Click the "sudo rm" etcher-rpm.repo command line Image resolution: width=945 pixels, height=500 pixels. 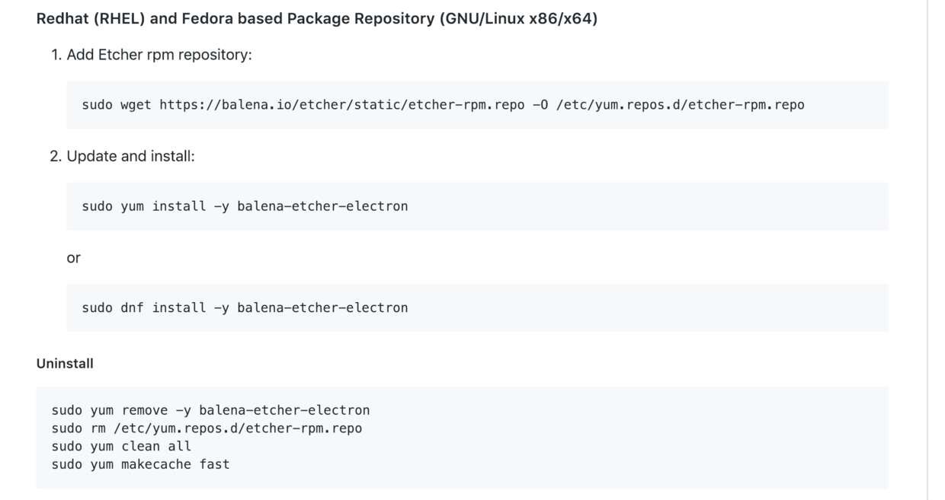[x=207, y=428]
